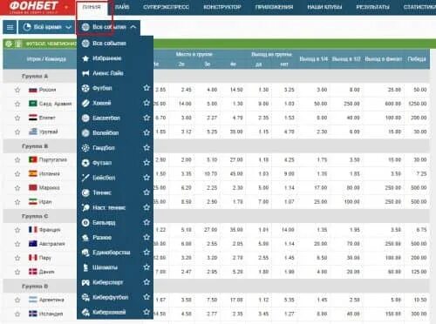The width and height of the screenshot is (436, 324).
Task: Click the green football header globe icon
Action: [9, 44]
